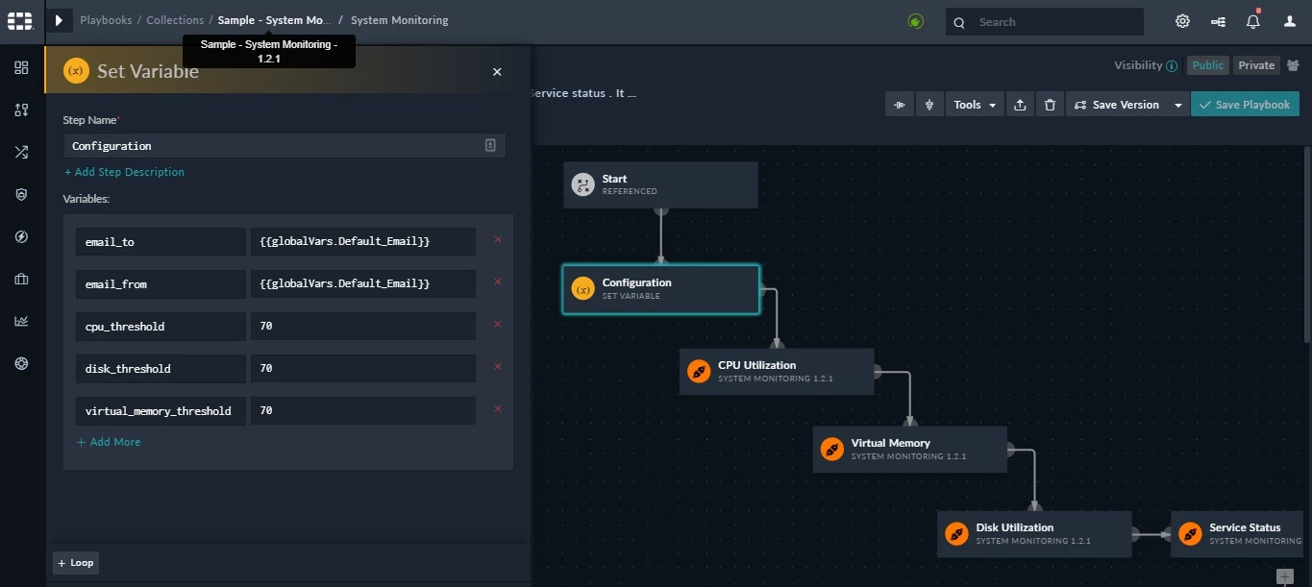Click the FortiSOAR logo icon
Image resolution: width=1312 pixels, height=587 pixels.
(19, 20)
